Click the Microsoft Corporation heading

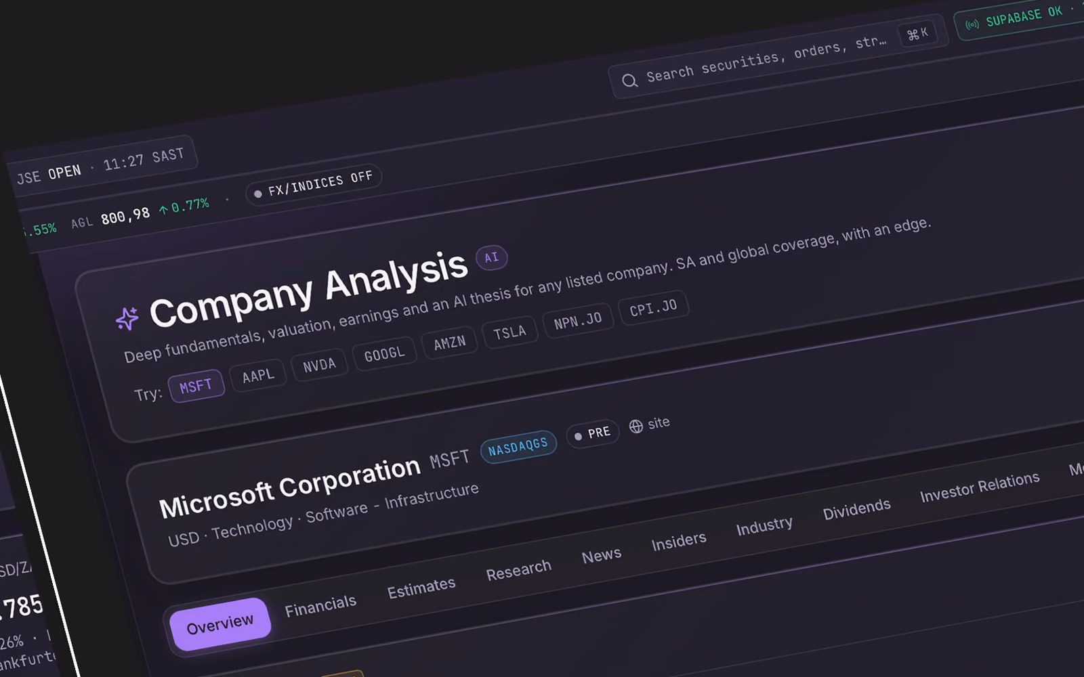tap(290, 487)
